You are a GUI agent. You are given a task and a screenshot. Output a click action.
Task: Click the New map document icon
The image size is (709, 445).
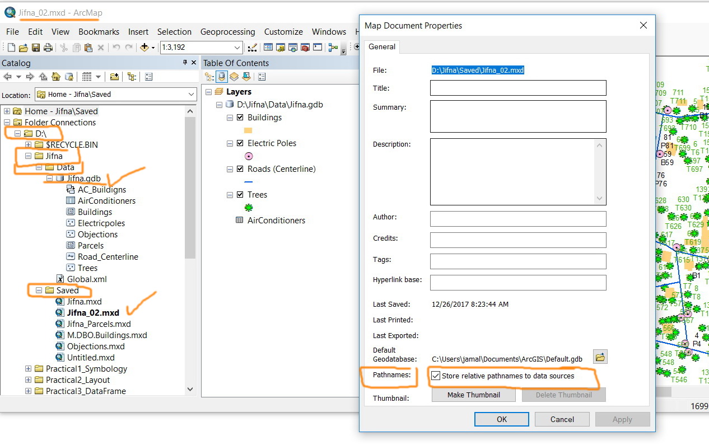[x=11, y=48]
